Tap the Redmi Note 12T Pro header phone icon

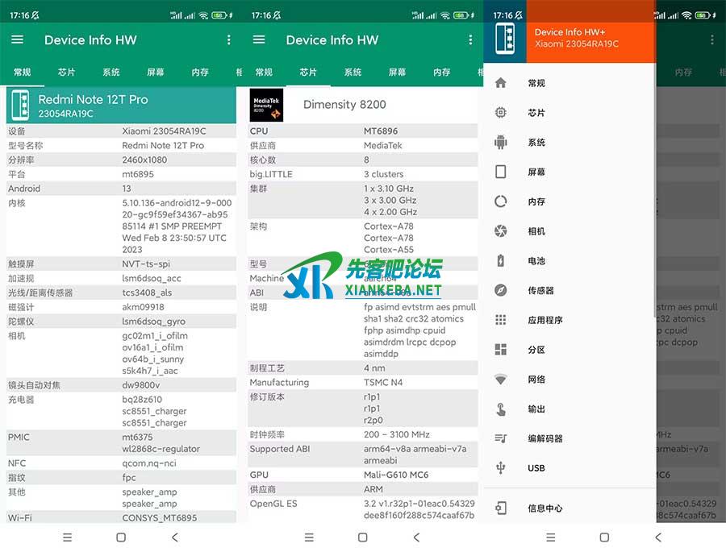pos(20,105)
